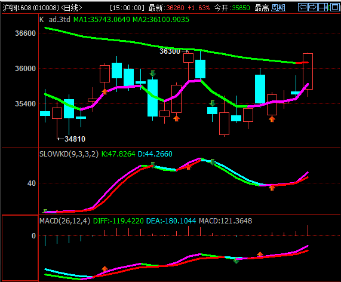Viewport: 341px width, 282px height.
Task: Click the left arrow navigation icon
Action: [x=303, y=7]
